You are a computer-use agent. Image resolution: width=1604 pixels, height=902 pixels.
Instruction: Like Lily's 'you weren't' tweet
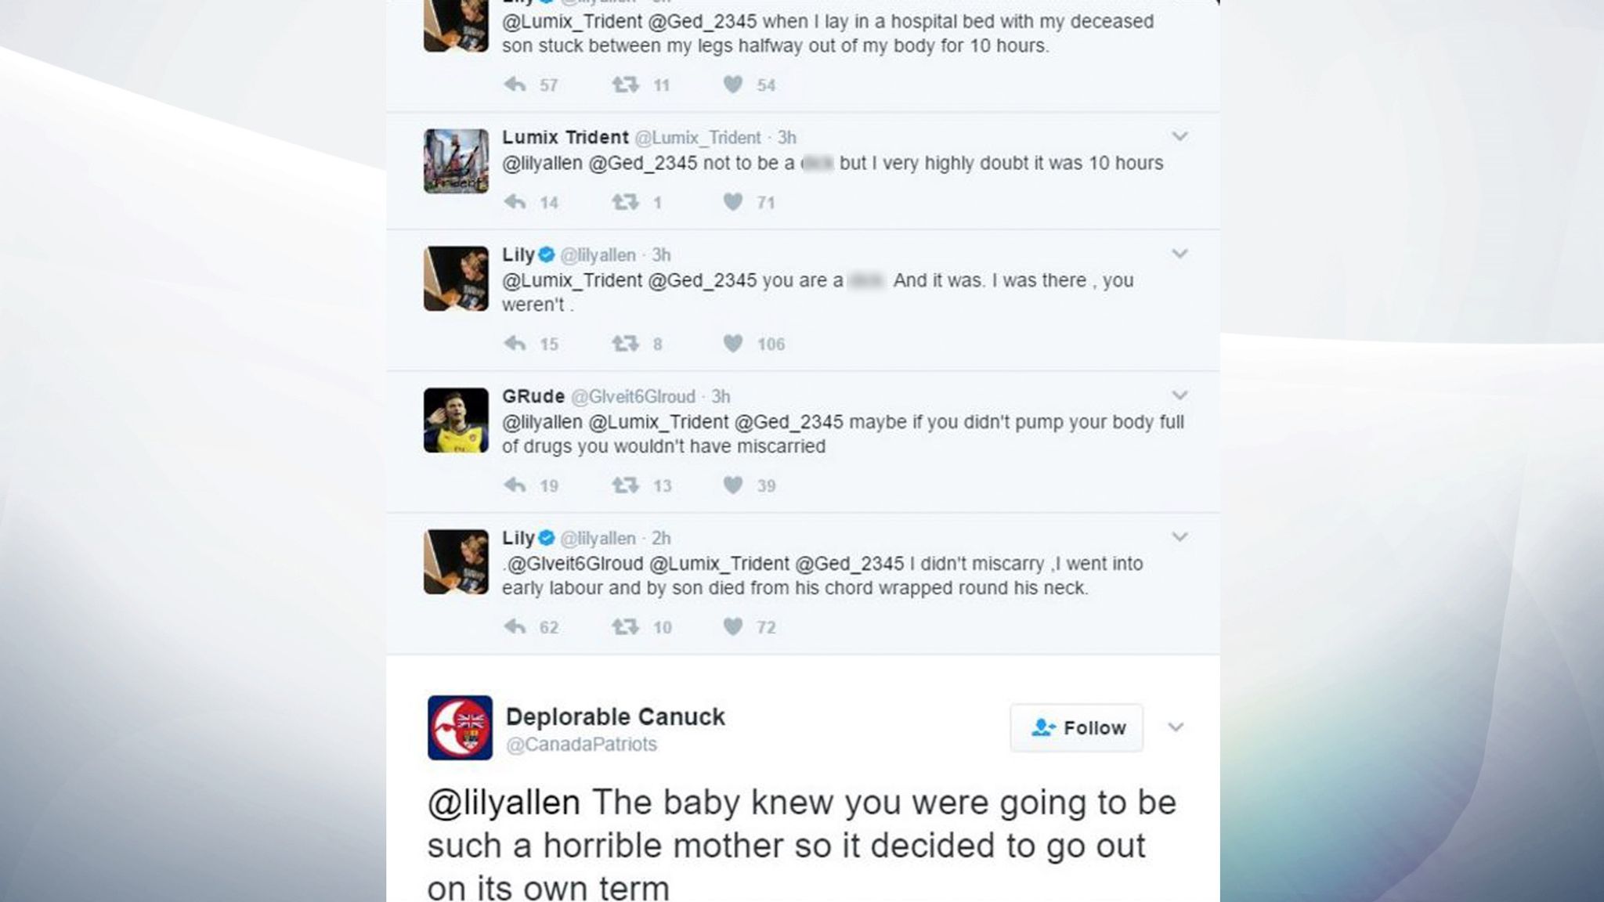point(733,343)
